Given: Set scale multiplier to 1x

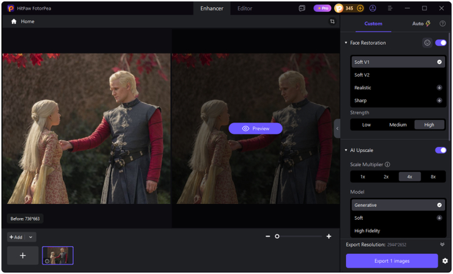Looking at the screenshot, I should click(363, 177).
